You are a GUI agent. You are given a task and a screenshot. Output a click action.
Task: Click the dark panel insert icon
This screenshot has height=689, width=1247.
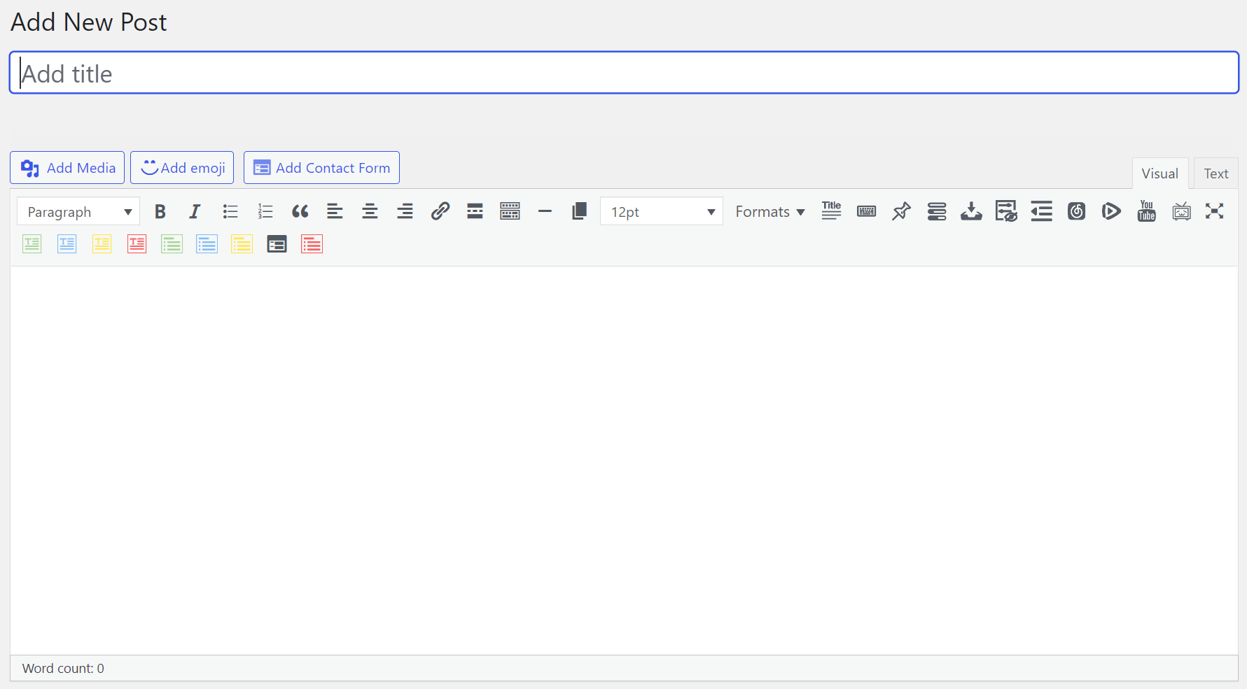click(277, 243)
